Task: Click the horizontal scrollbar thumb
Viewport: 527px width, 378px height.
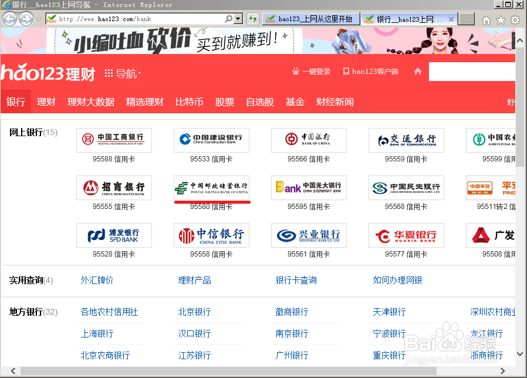Action: pyautogui.click(x=228, y=371)
